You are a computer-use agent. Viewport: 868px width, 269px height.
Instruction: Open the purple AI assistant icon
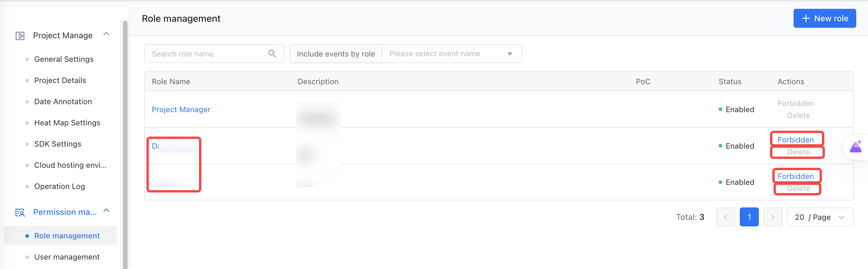point(856,147)
